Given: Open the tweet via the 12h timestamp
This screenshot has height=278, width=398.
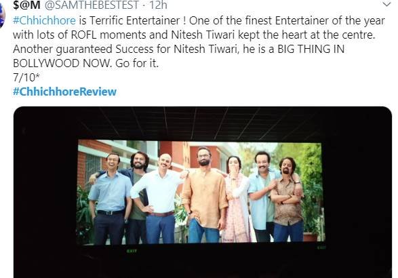Looking at the screenshot, I should point(158,5).
